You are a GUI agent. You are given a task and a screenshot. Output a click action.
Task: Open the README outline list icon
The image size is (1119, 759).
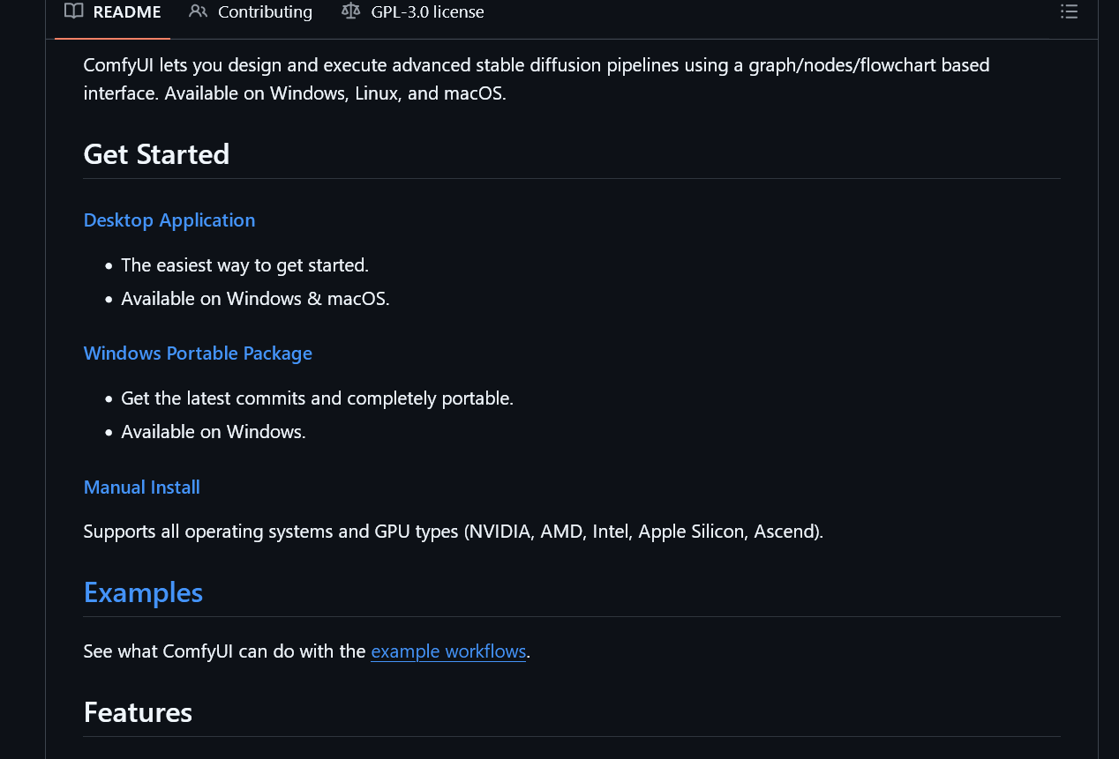tap(1069, 11)
